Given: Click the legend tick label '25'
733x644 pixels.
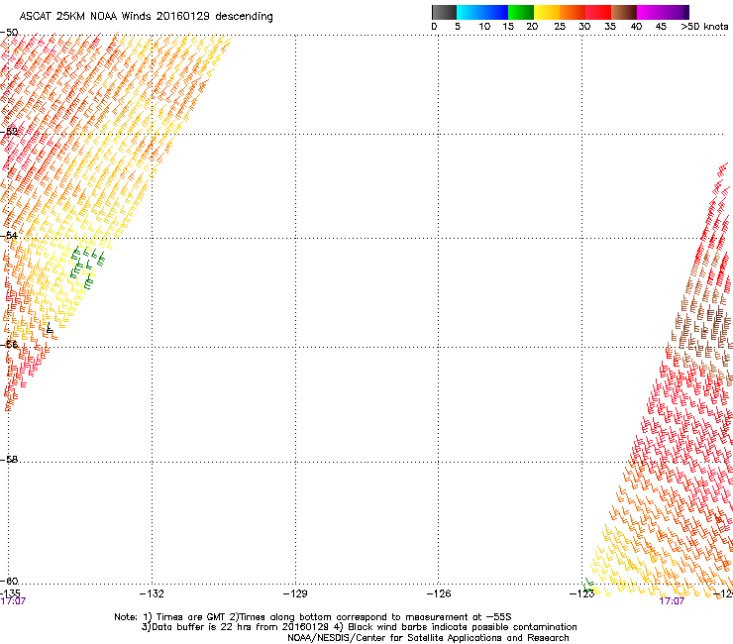Looking at the screenshot, I should tap(560, 27).
